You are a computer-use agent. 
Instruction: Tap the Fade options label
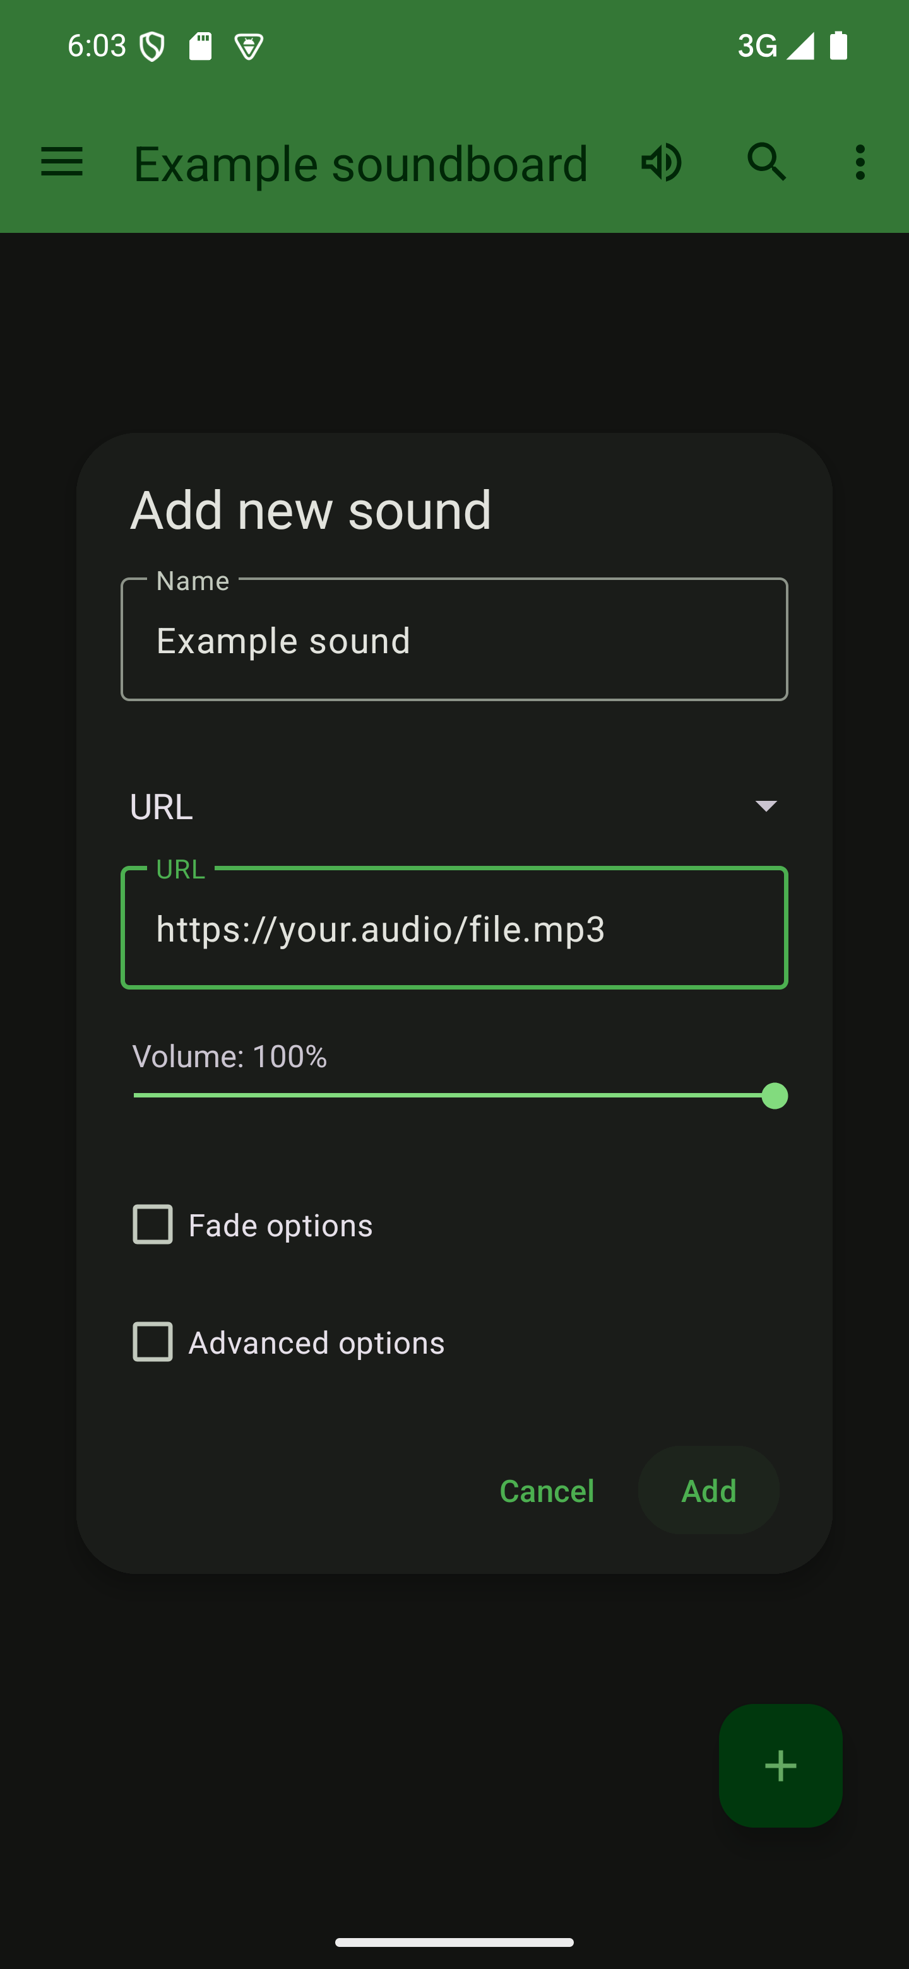coord(280,1226)
